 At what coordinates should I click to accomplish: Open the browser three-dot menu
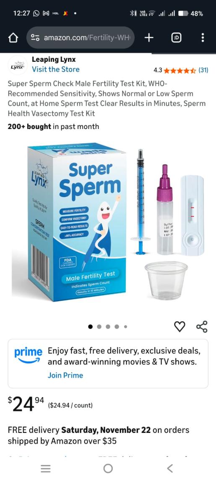pos(203,38)
